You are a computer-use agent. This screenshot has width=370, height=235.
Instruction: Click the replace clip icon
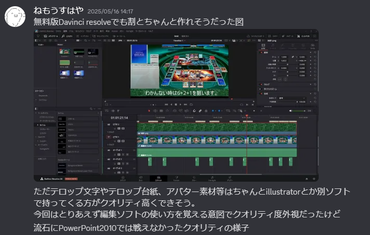click(x=187, y=111)
